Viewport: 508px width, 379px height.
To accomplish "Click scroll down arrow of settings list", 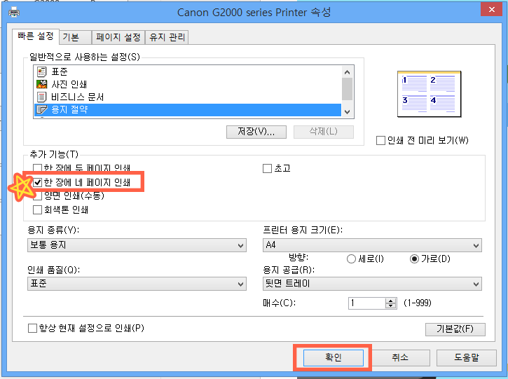I will (348, 112).
